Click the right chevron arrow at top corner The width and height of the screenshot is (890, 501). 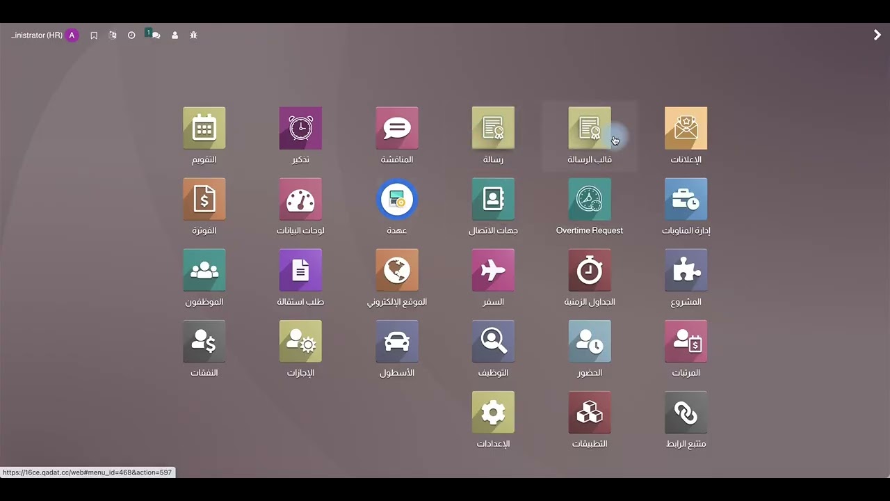click(877, 35)
